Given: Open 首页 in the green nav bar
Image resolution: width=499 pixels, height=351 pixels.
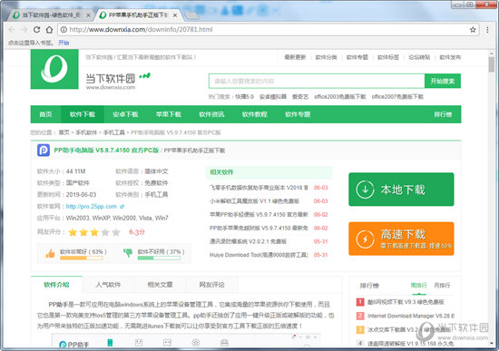Looking at the screenshot, I should 45,114.
